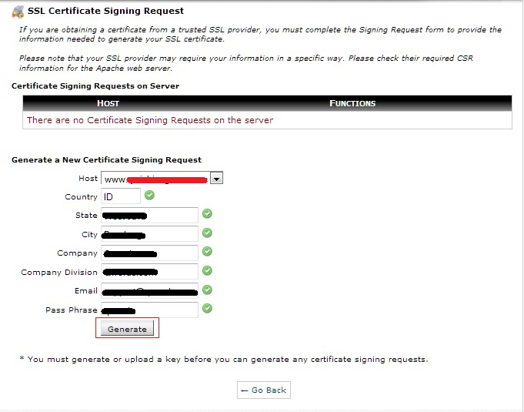The image size is (524, 412).
Task: Click the green checkmark beside Email
Action: (207, 290)
